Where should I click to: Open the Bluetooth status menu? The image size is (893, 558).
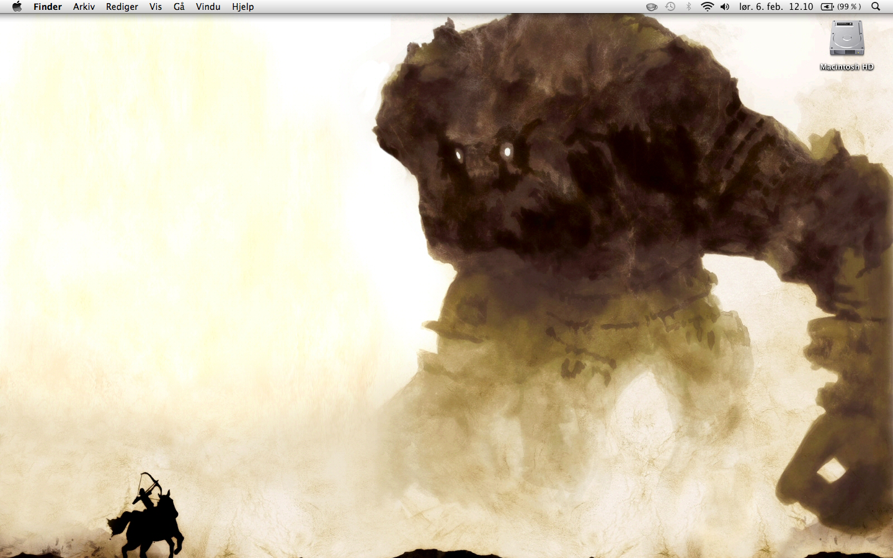pyautogui.click(x=688, y=7)
